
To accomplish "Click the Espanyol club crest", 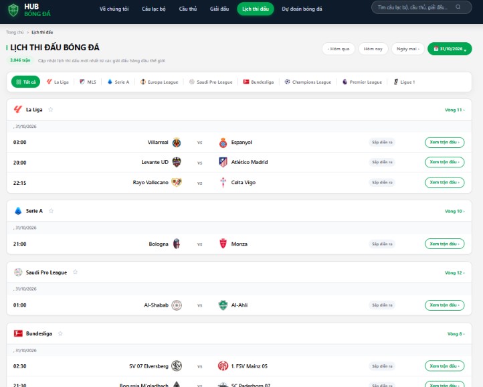I will point(223,143).
